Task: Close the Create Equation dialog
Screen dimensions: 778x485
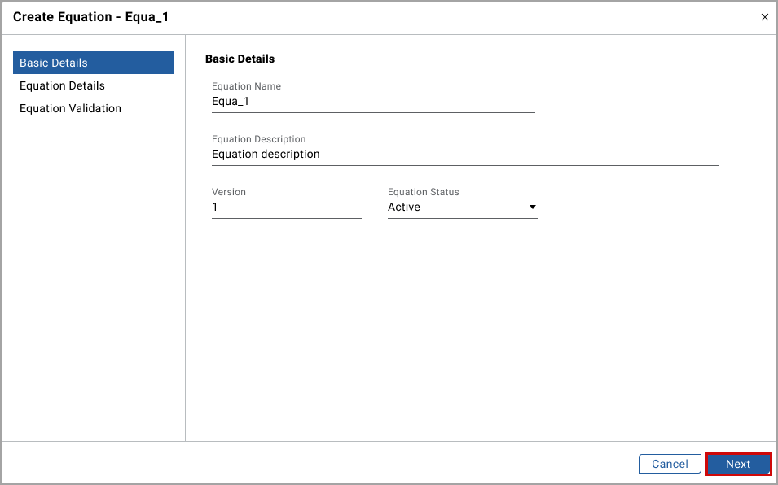Action: point(764,17)
